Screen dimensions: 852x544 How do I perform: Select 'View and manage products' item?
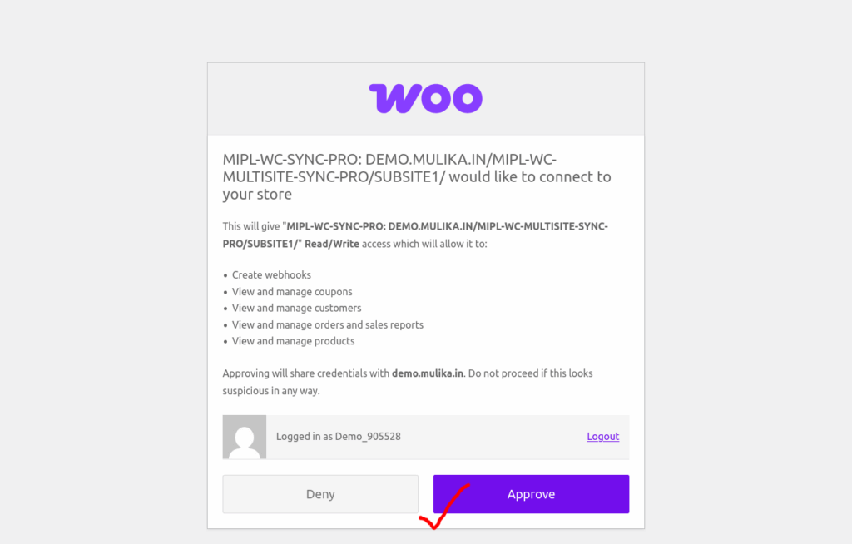tap(293, 341)
